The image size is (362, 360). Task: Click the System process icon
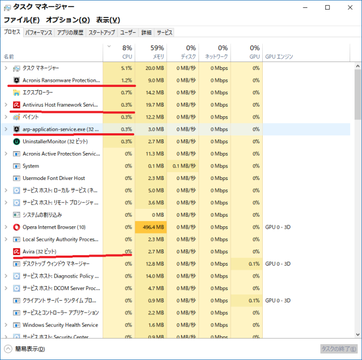pyautogui.click(x=16, y=166)
